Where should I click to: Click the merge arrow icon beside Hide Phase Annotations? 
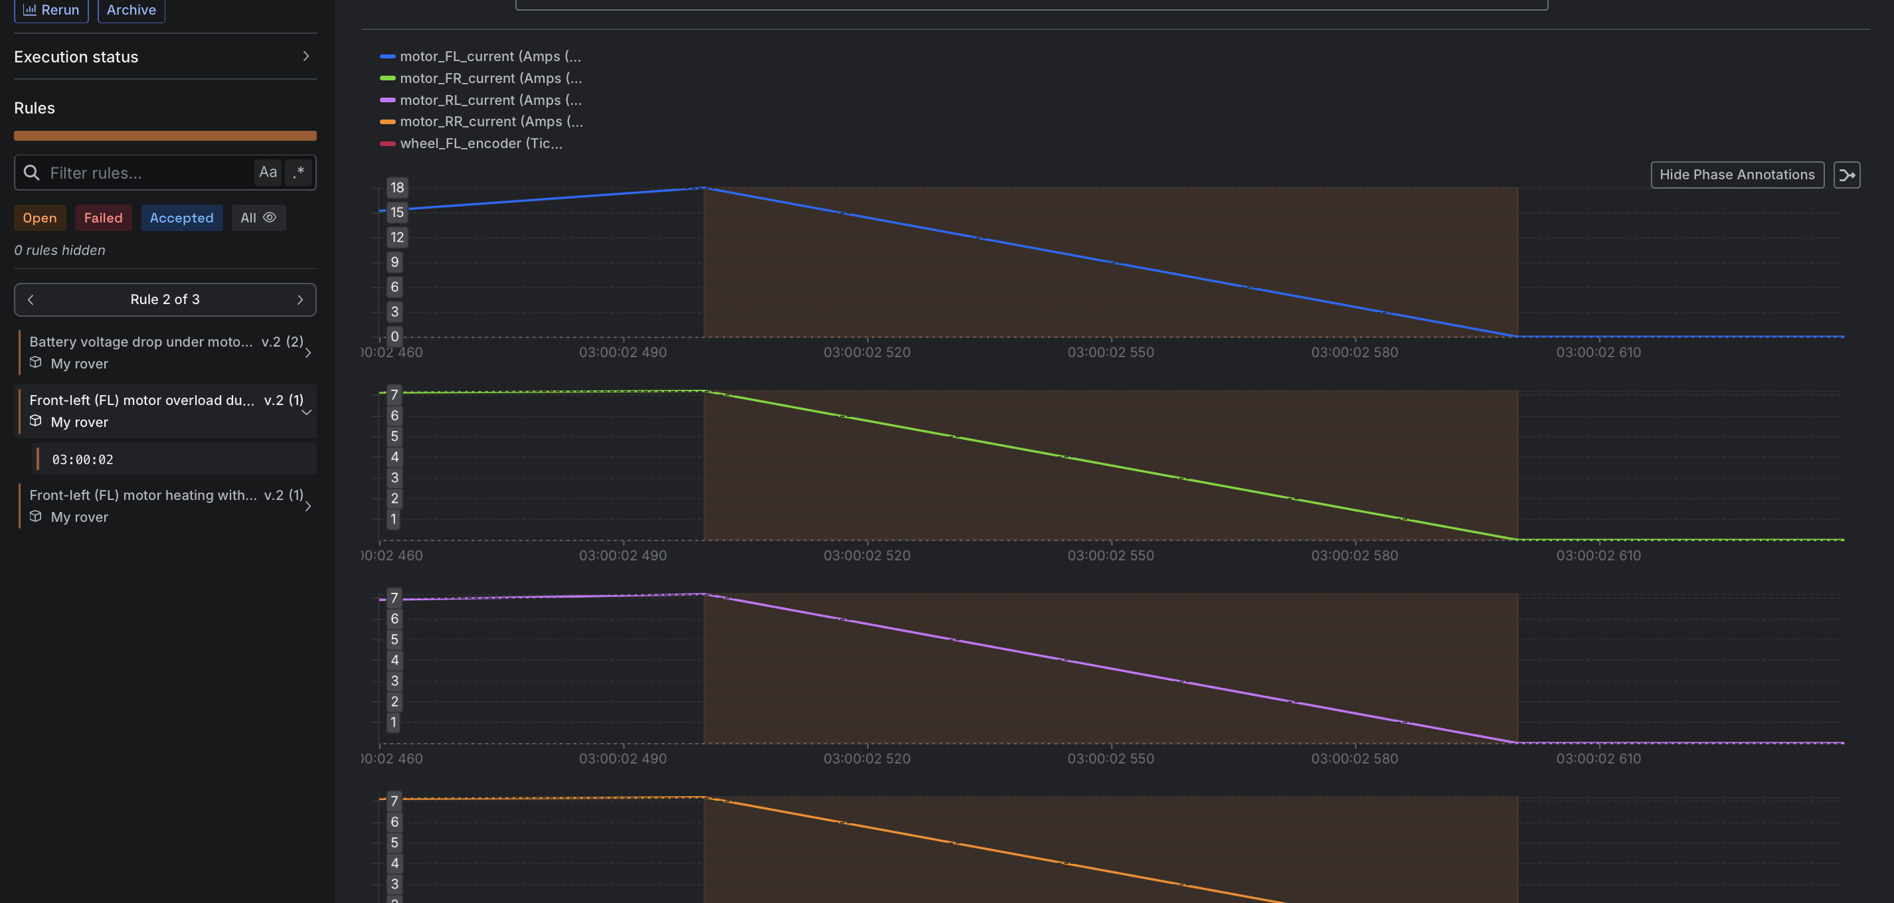pos(1846,175)
